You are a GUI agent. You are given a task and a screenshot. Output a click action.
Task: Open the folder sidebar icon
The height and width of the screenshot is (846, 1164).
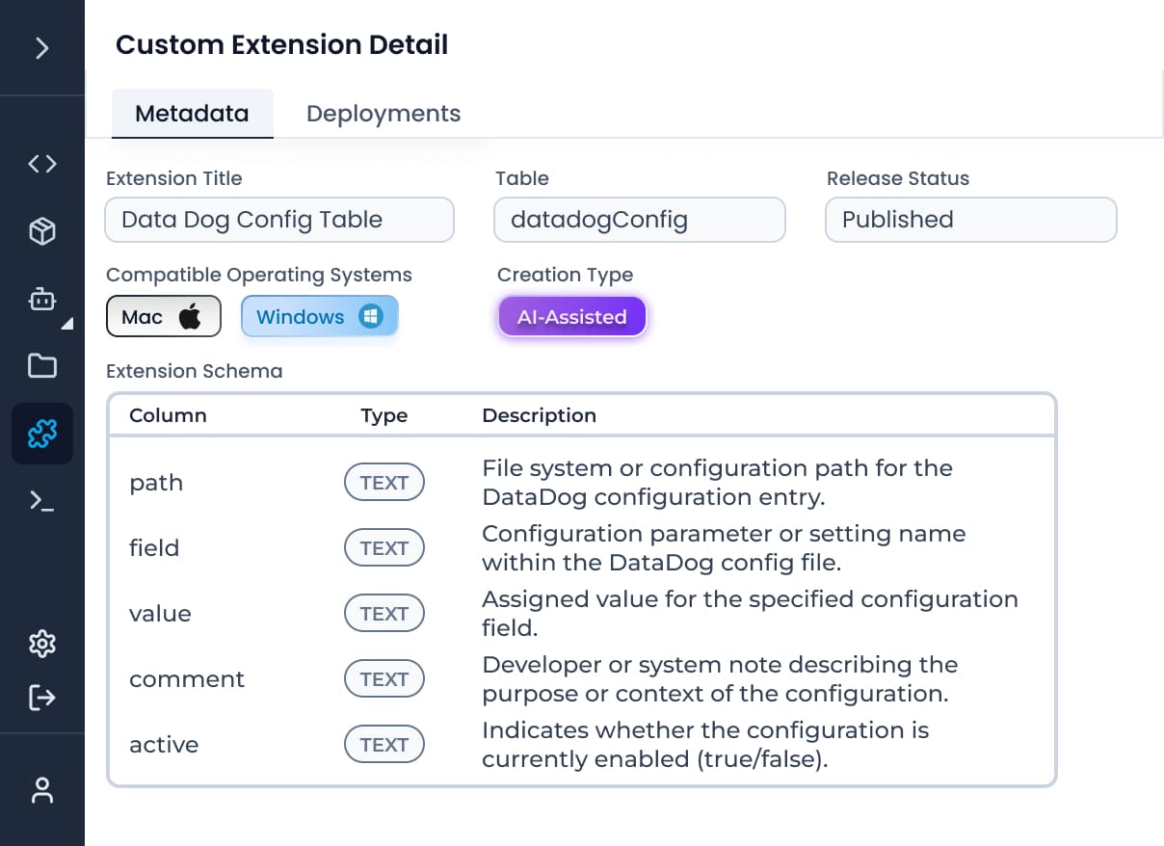coord(42,366)
